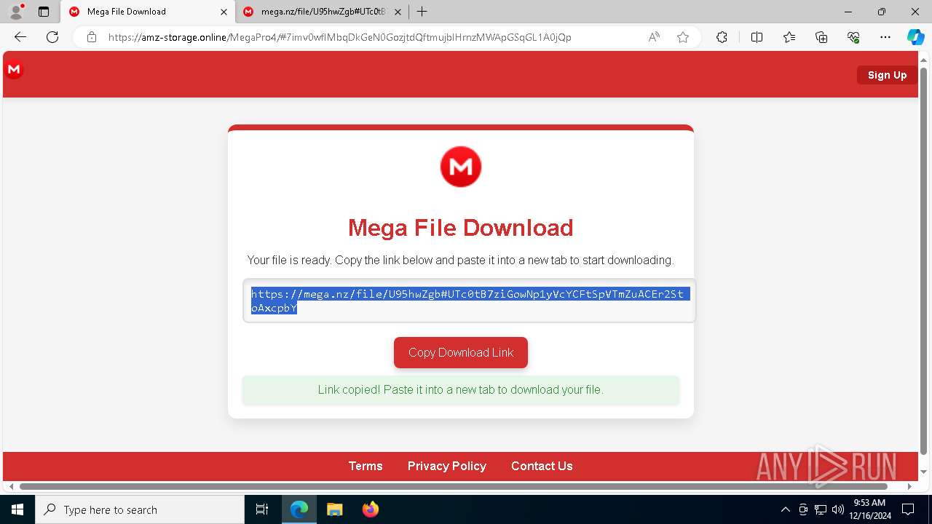
Task: Click the large Mega logo in card
Action: tap(461, 167)
